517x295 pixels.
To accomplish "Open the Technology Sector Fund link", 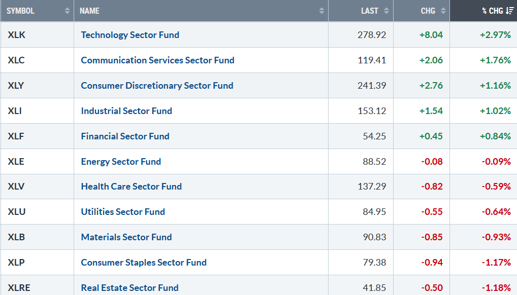I will coord(130,35).
